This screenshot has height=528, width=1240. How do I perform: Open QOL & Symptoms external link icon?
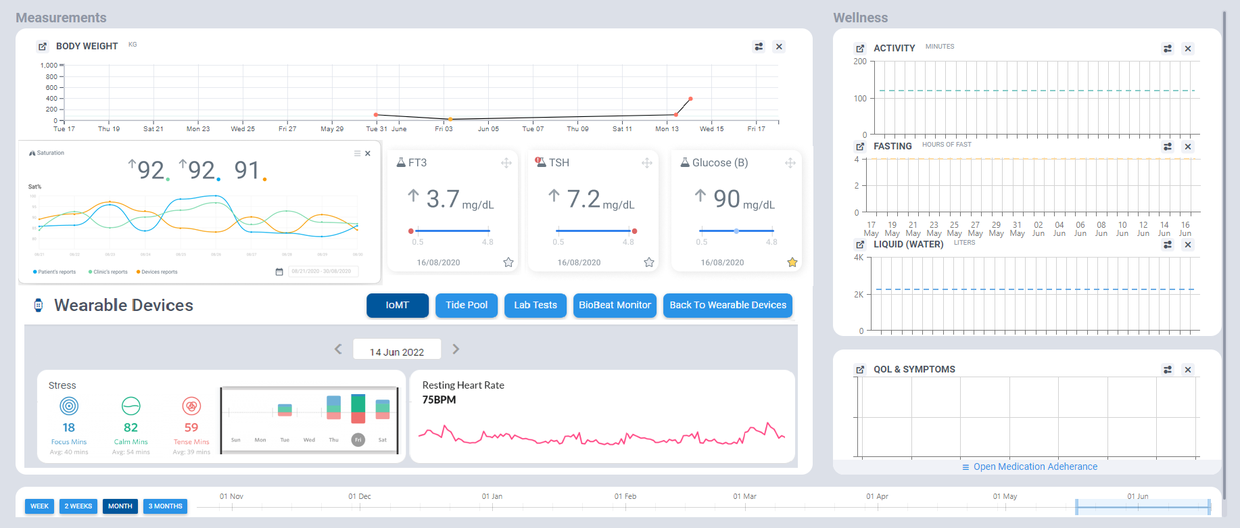860,370
